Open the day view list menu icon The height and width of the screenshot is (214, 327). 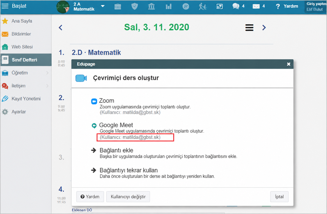[x=249, y=28]
